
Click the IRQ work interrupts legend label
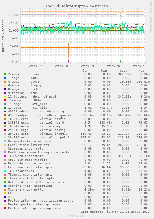pyautogui.click(x=26, y=156)
